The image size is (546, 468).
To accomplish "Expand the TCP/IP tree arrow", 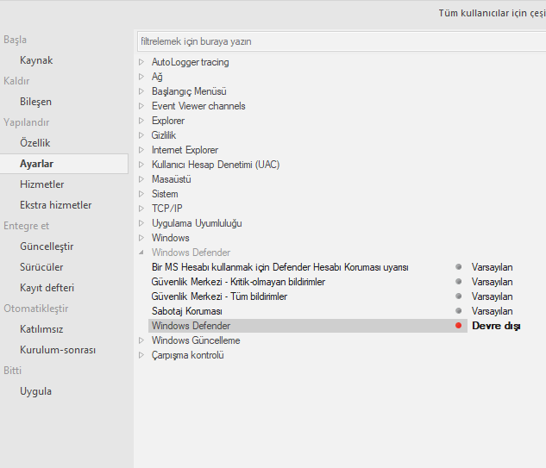I will (x=141, y=209).
